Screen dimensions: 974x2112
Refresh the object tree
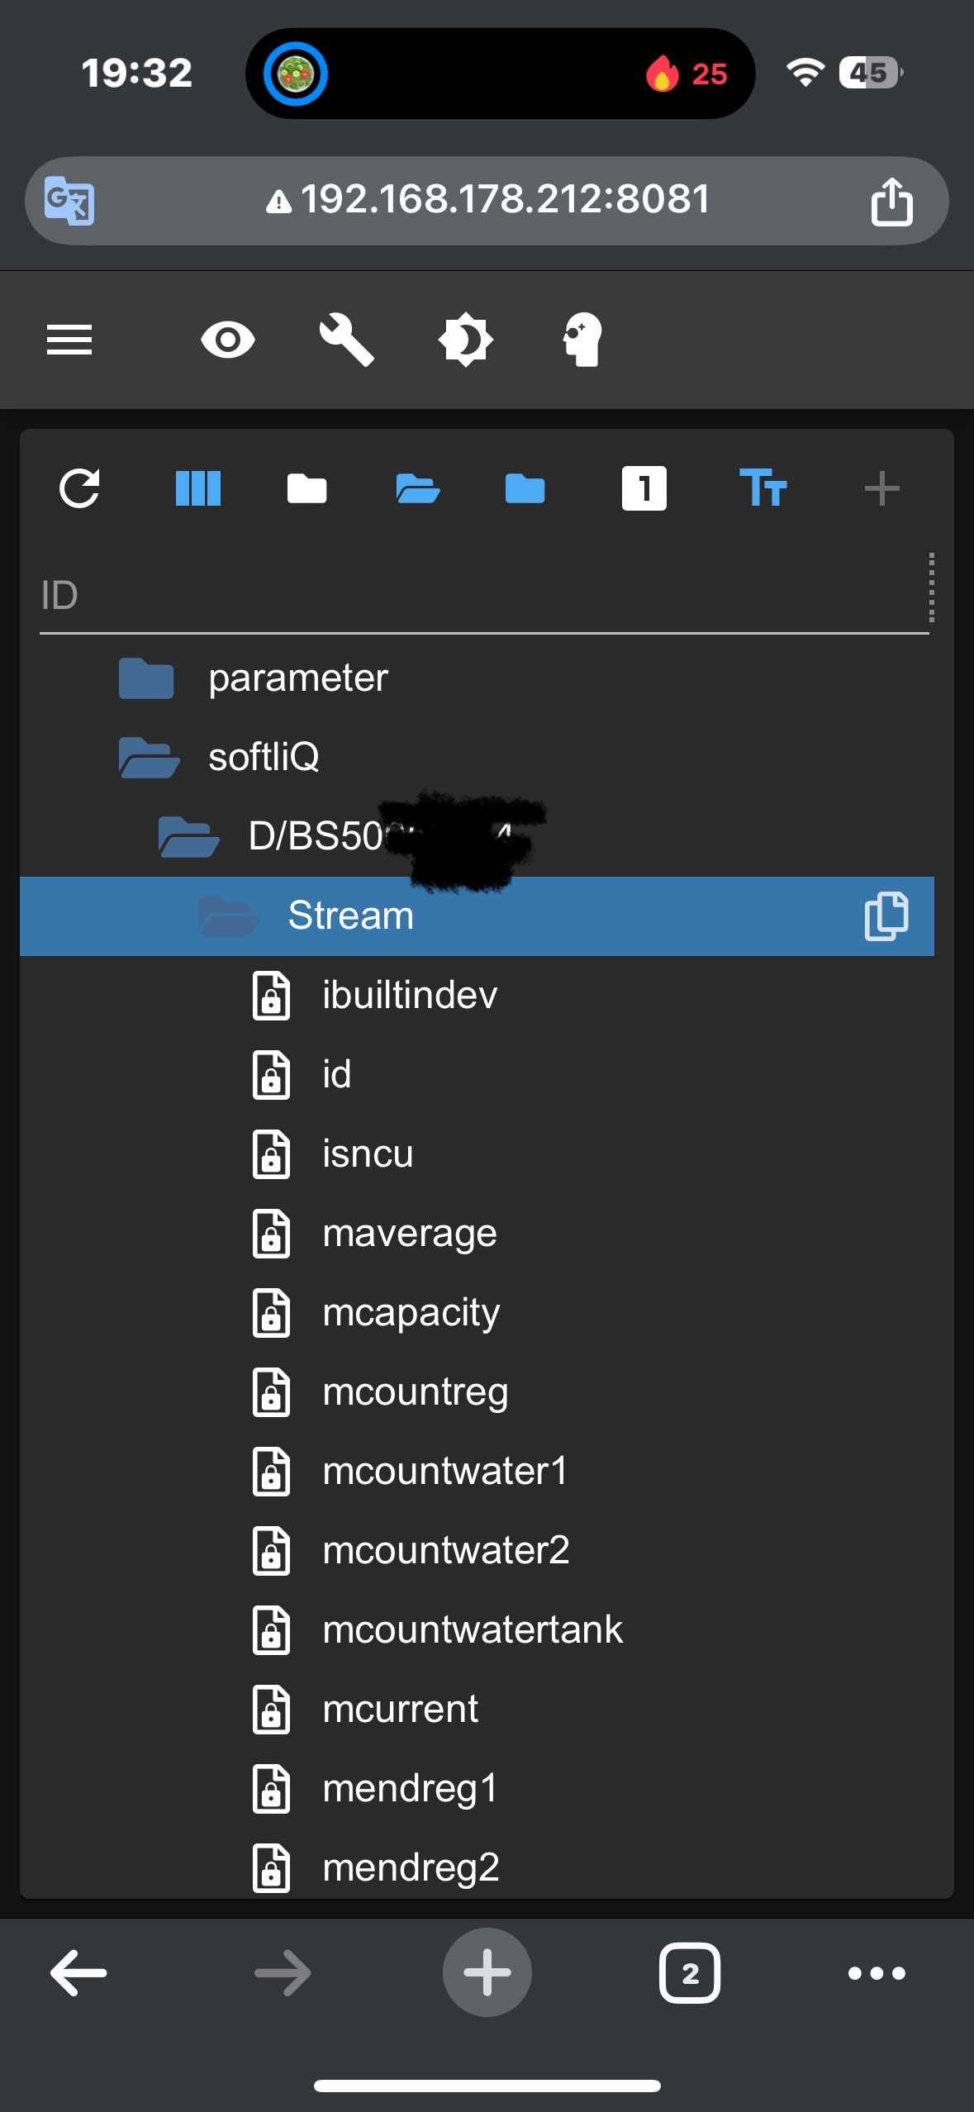(80, 488)
